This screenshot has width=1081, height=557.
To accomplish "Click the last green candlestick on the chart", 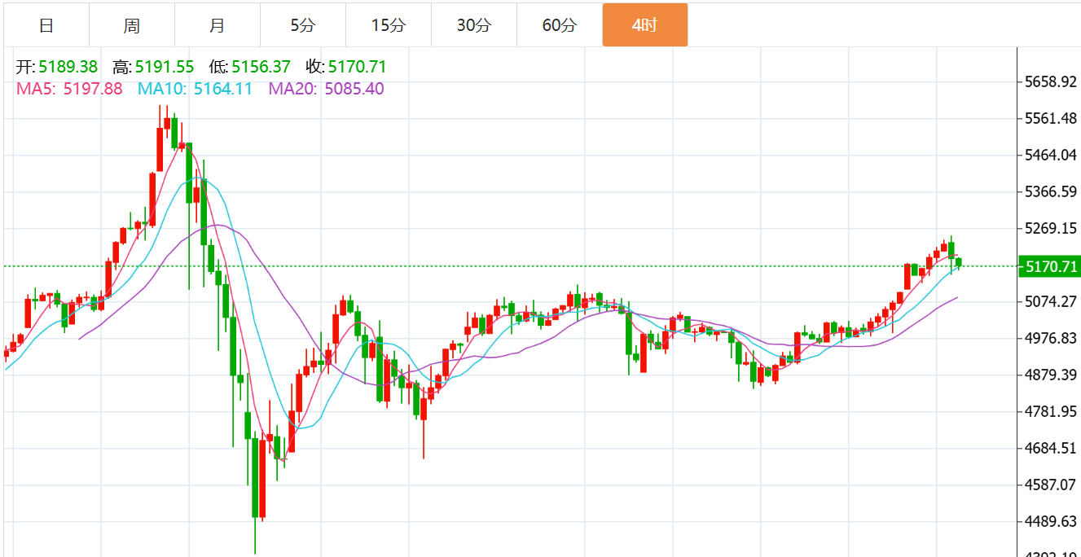I will click(x=960, y=262).
